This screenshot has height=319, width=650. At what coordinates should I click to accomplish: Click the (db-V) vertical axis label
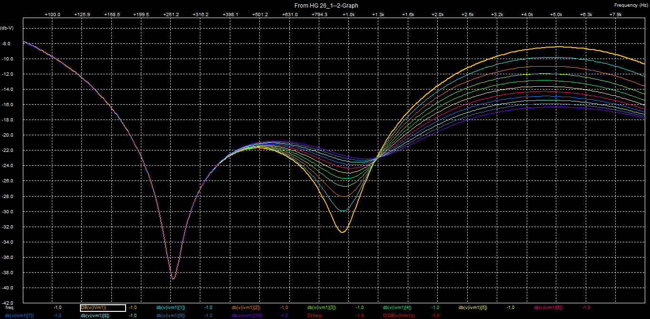pyautogui.click(x=7, y=28)
